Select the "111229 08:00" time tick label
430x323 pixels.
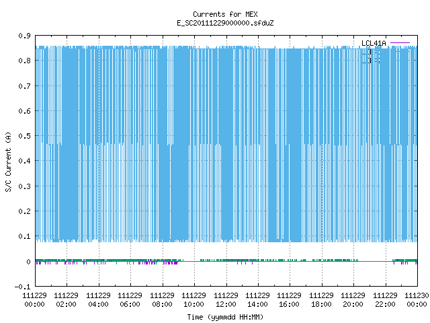click(x=163, y=300)
